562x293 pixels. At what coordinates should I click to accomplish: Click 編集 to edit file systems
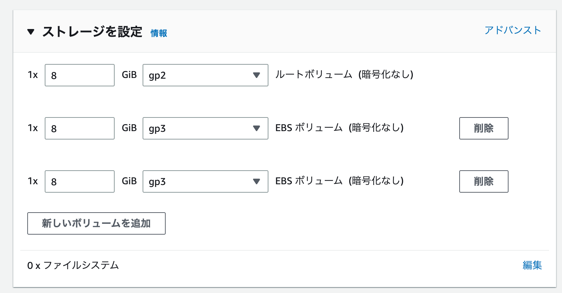(x=532, y=266)
